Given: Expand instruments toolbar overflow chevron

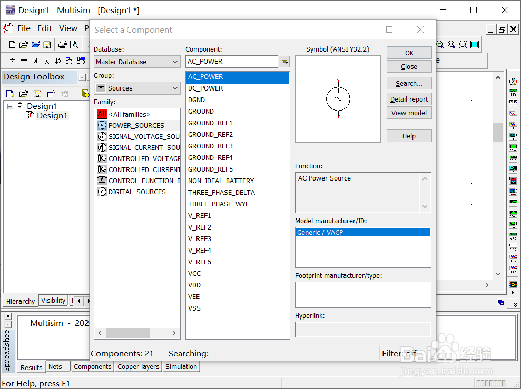Looking at the screenshot, I should pos(515,305).
